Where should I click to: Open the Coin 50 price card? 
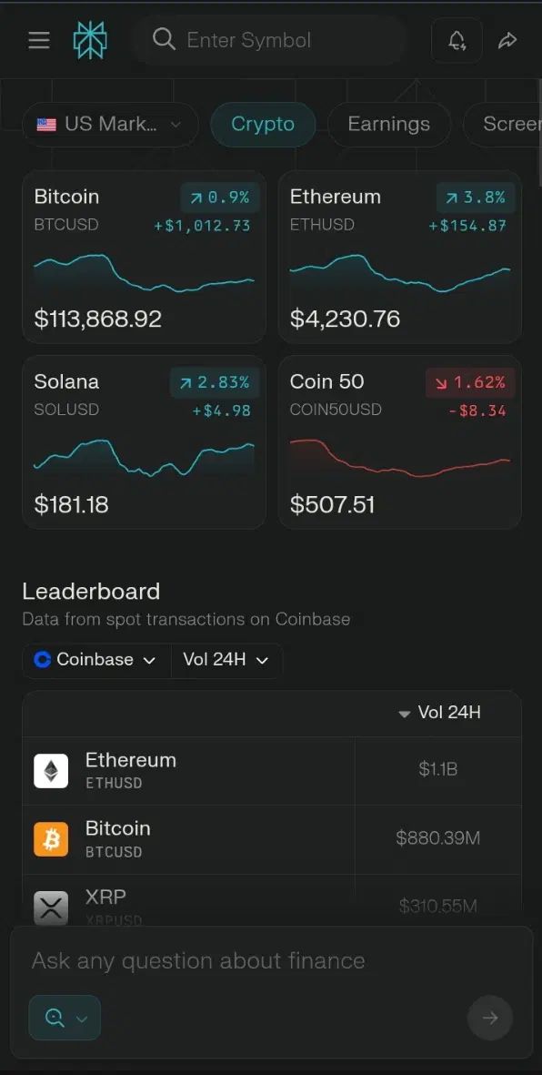click(399, 442)
